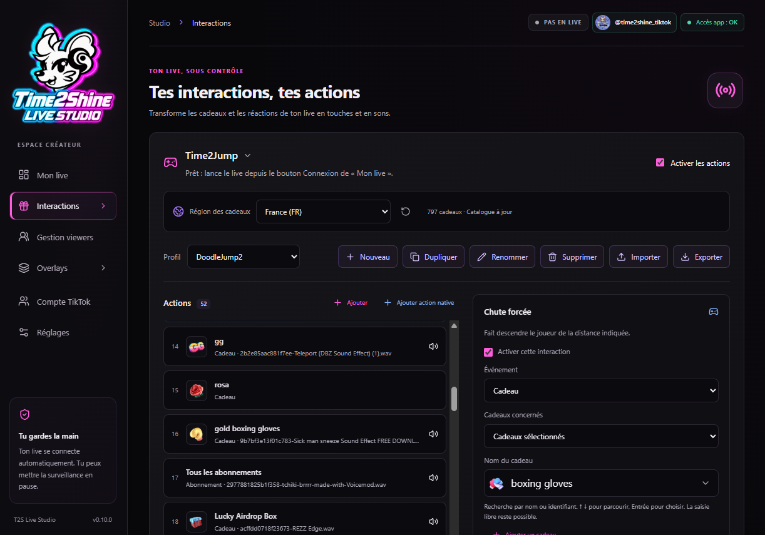Select the rosa action row
The image size is (765, 535).
tap(305, 390)
